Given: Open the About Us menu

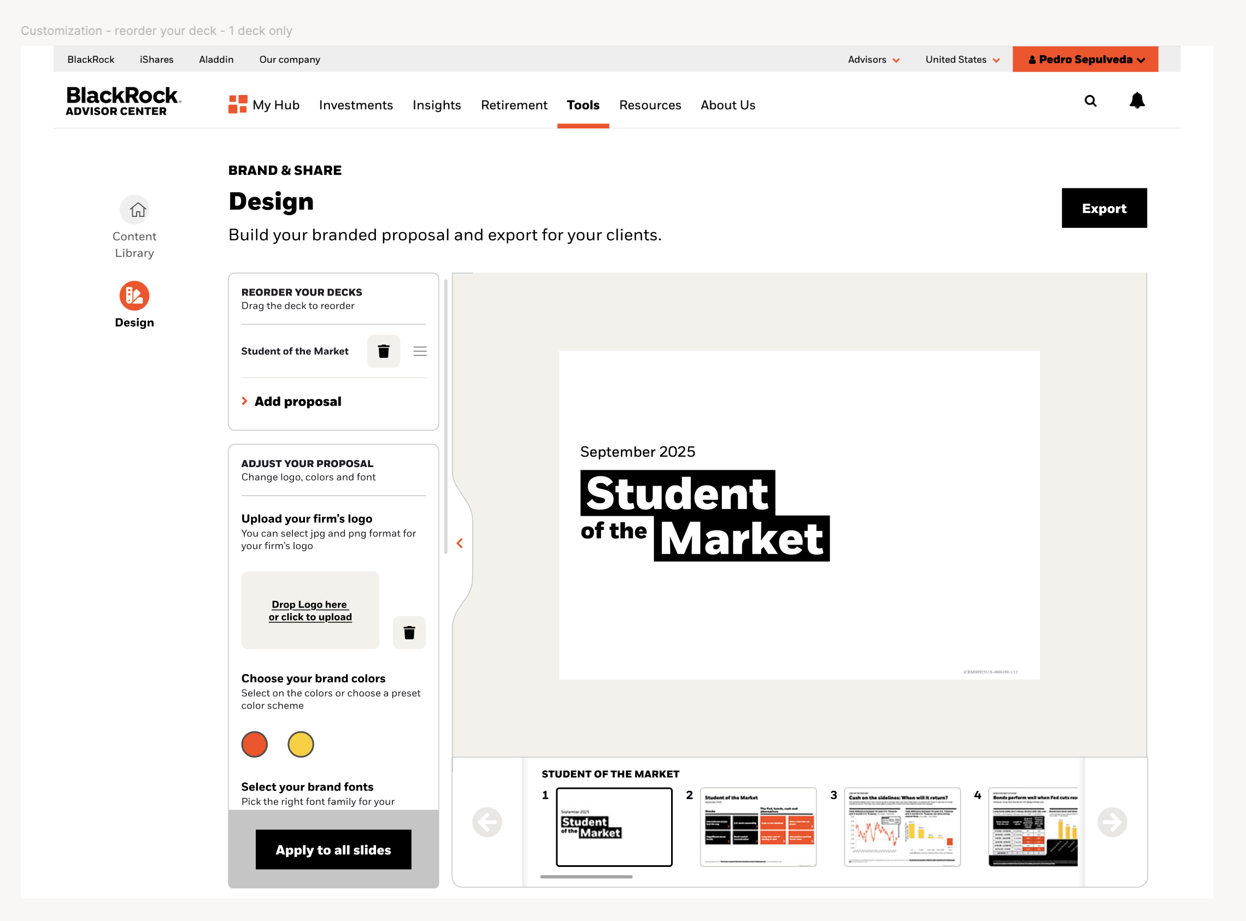Looking at the screenshot, I should coord(728,105).
